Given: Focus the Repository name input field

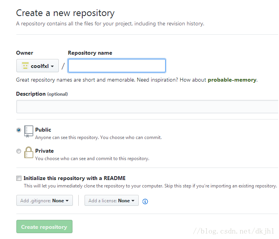Looking at the screenshot, I should tap(117, 66).
